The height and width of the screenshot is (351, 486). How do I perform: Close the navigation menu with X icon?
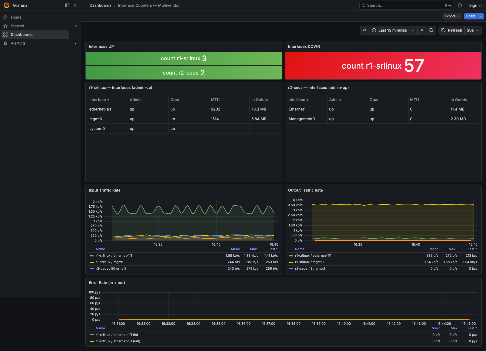(75, 5)
